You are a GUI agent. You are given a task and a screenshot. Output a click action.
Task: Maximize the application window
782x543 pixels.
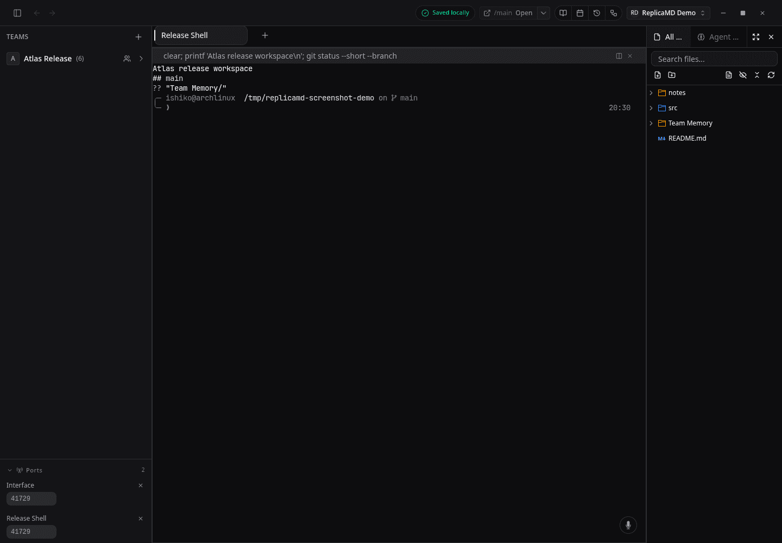(x=743, y=13)
